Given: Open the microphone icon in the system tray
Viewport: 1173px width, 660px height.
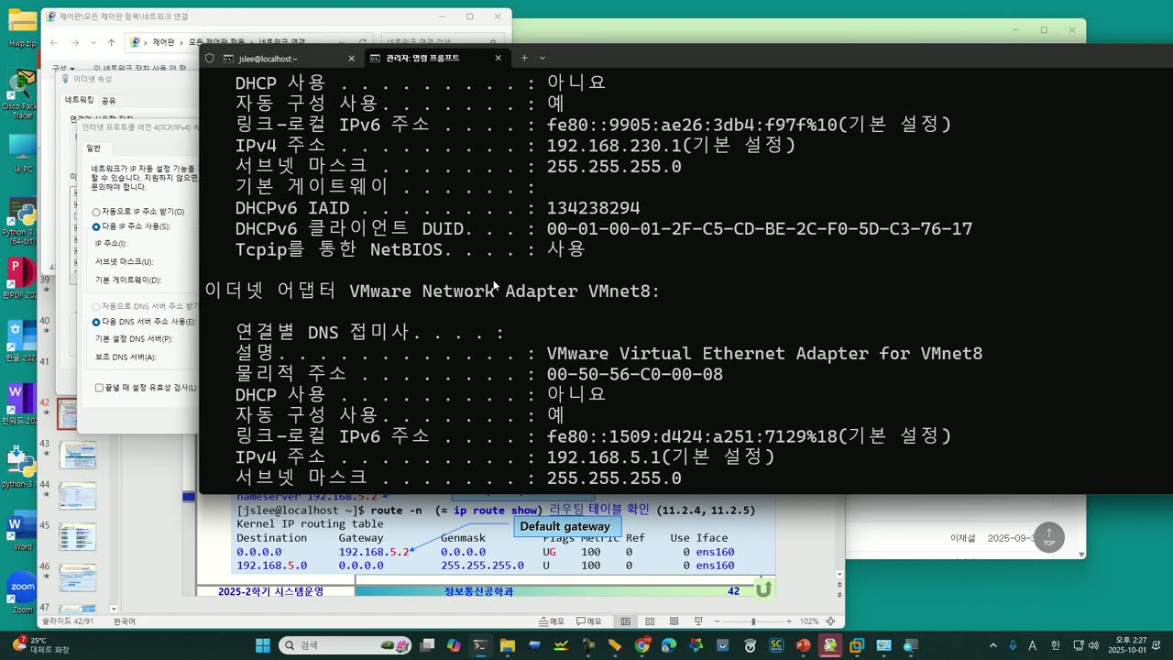Looking at the screenshot, I should (1013, 645).
